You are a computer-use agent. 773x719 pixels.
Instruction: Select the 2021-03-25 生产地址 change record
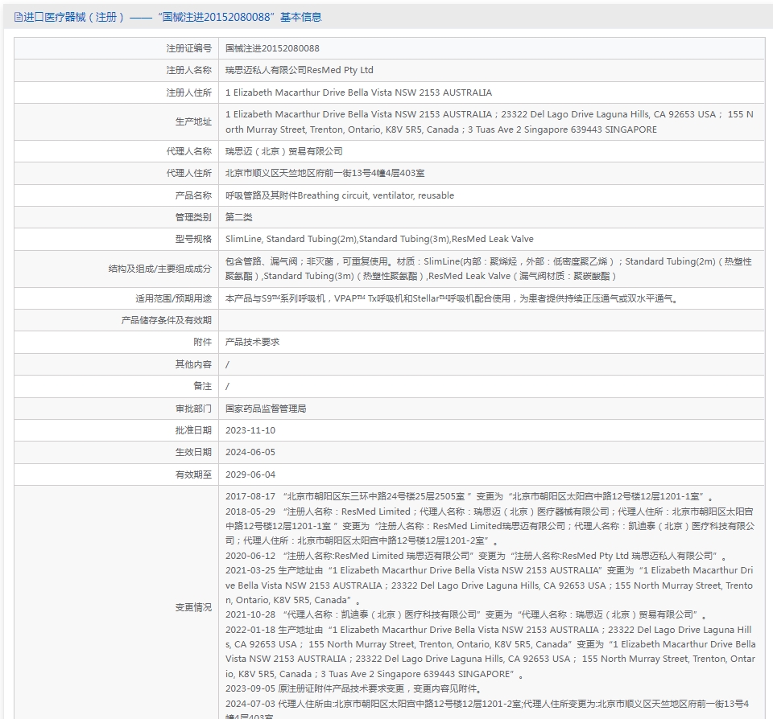489,585
